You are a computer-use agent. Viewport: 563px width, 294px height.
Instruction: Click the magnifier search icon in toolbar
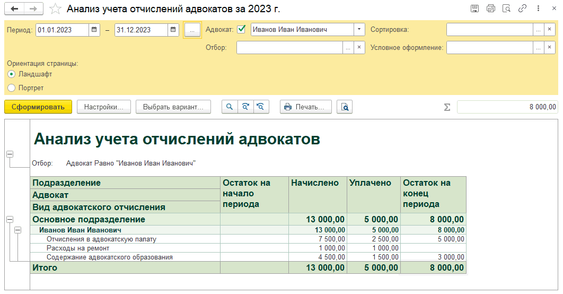[x=230, y=107]
